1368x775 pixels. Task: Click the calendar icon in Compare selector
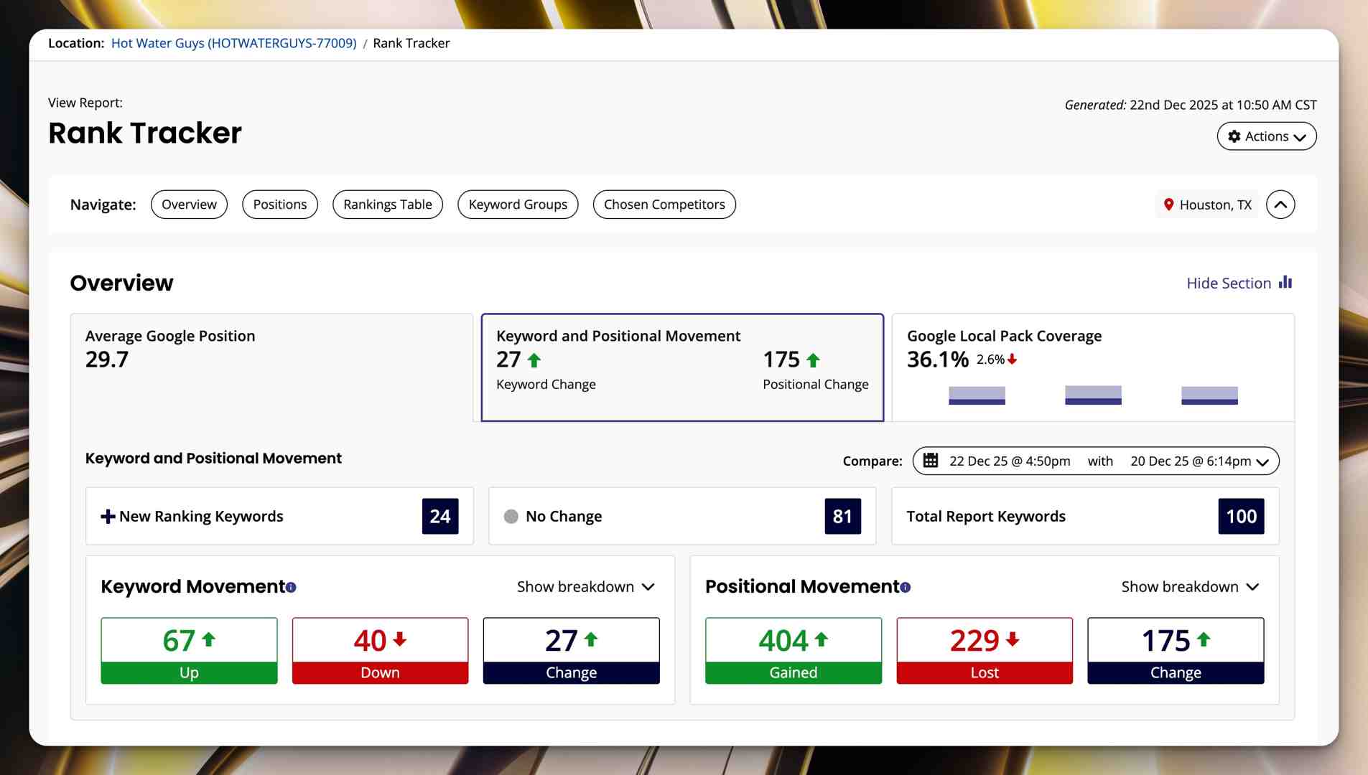click(931, 461)
